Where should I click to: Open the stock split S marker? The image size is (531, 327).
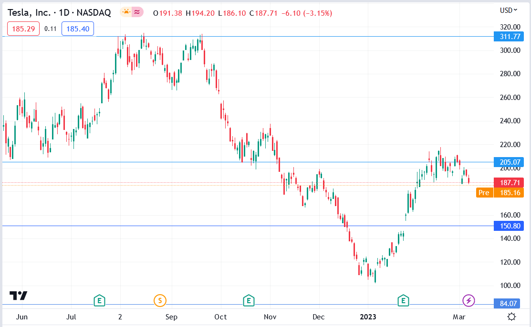pos(160,300)
